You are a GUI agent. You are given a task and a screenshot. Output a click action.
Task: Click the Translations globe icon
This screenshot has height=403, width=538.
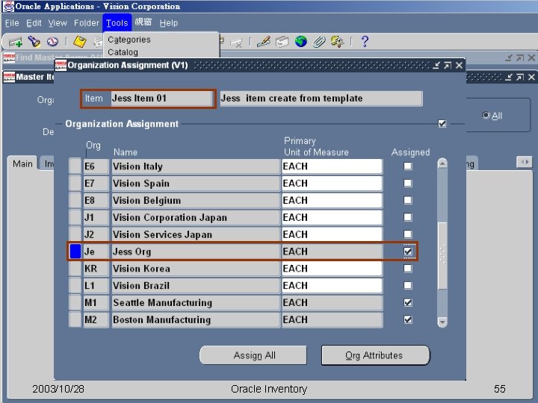(x=301, y=42)
